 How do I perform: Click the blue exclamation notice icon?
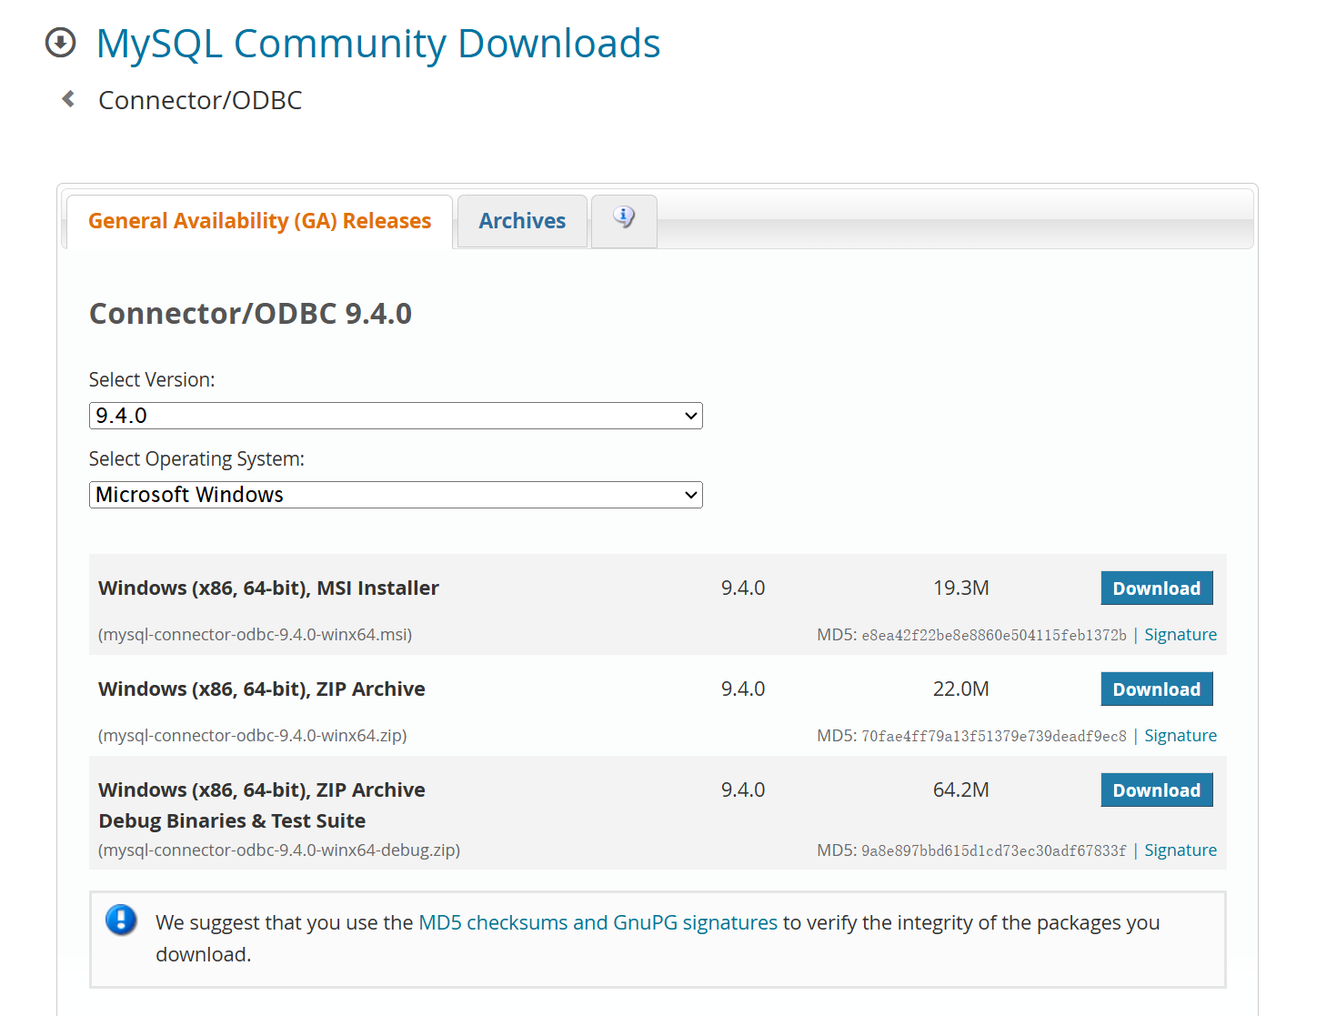click(x=121, y=920)
